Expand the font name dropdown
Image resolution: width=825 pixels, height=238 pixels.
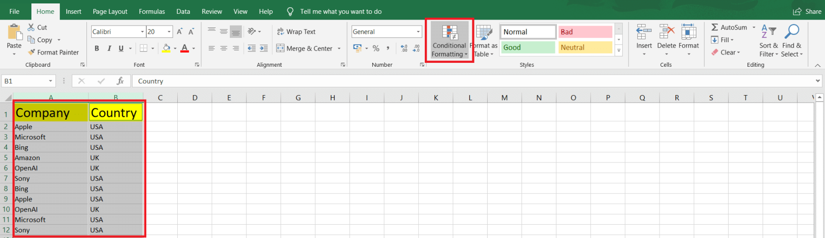(x=142, y=31)
